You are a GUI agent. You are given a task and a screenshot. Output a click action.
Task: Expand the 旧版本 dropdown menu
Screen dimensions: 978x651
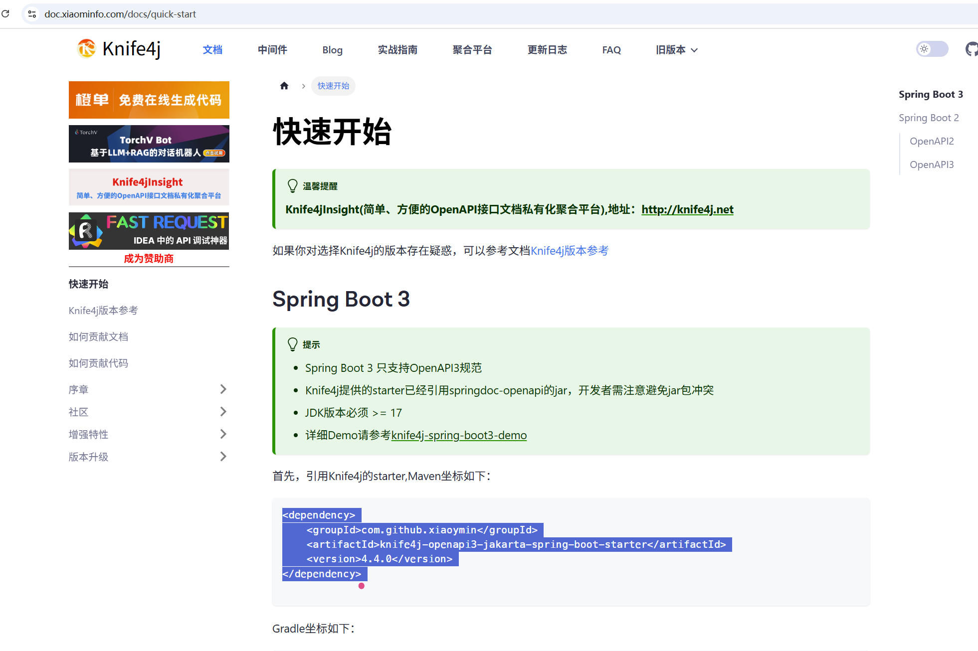click(x=677, y=50)
